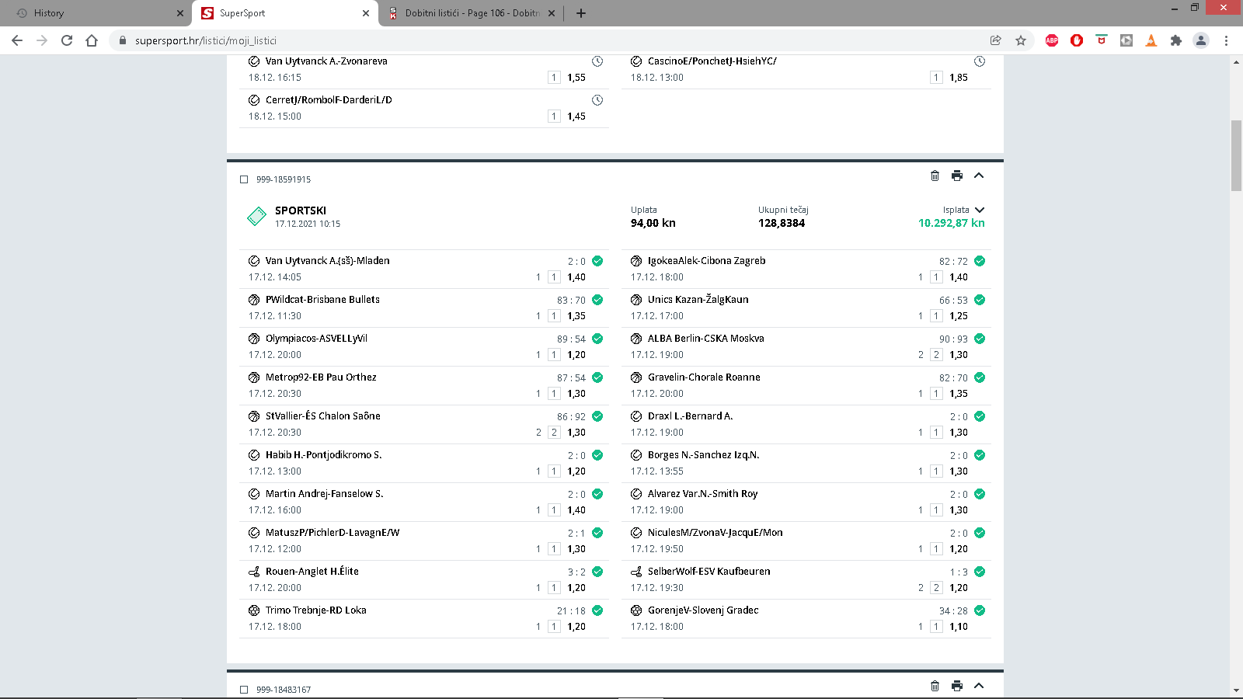Click the green SPORTSKI ticket icon
The image size is (1243, 699).
point(256,217)
